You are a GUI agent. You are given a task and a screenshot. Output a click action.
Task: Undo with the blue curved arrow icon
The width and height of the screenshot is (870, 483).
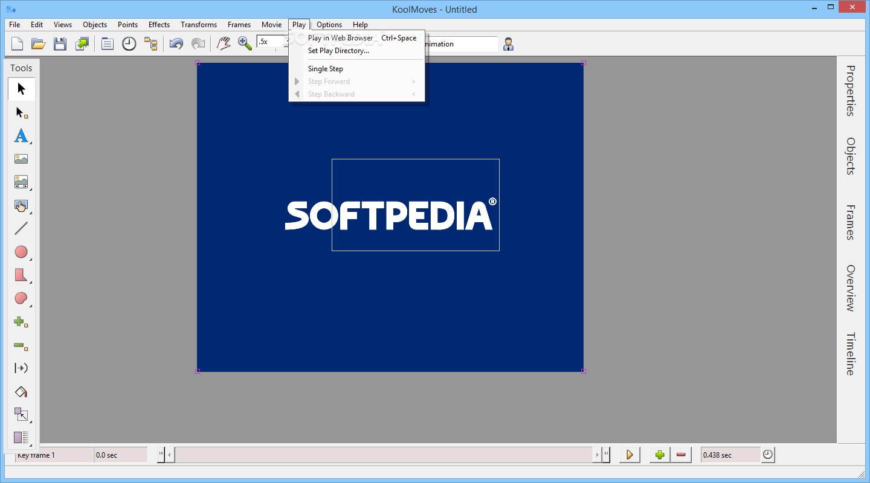[x=176, y=43]
